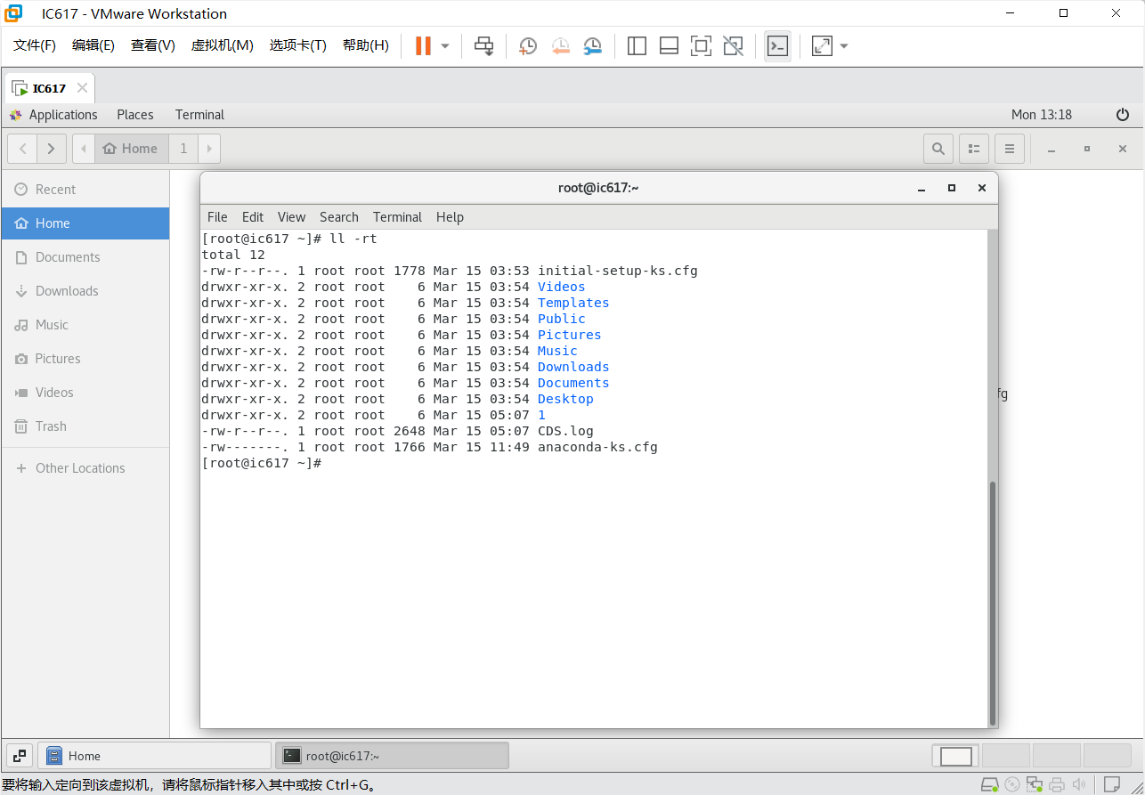
Task: Revert virtual machine to previous snapshot
Action: pyautogui.click(x=560, y=46)
